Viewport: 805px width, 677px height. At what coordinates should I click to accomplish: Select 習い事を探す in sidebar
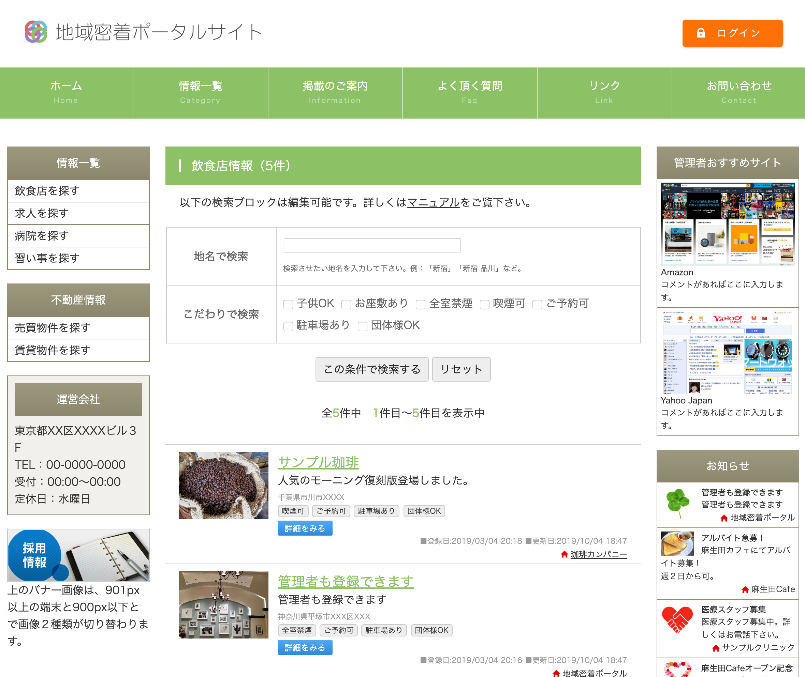click(78, 258)
